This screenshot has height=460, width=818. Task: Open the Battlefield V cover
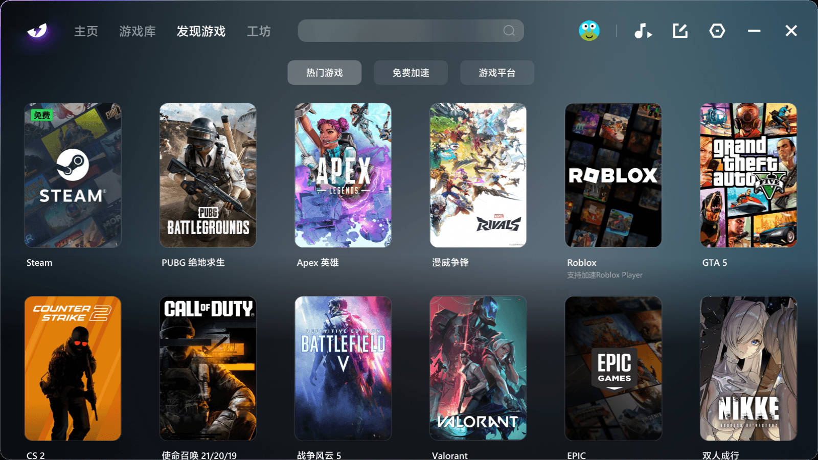(x=343, y=369)
